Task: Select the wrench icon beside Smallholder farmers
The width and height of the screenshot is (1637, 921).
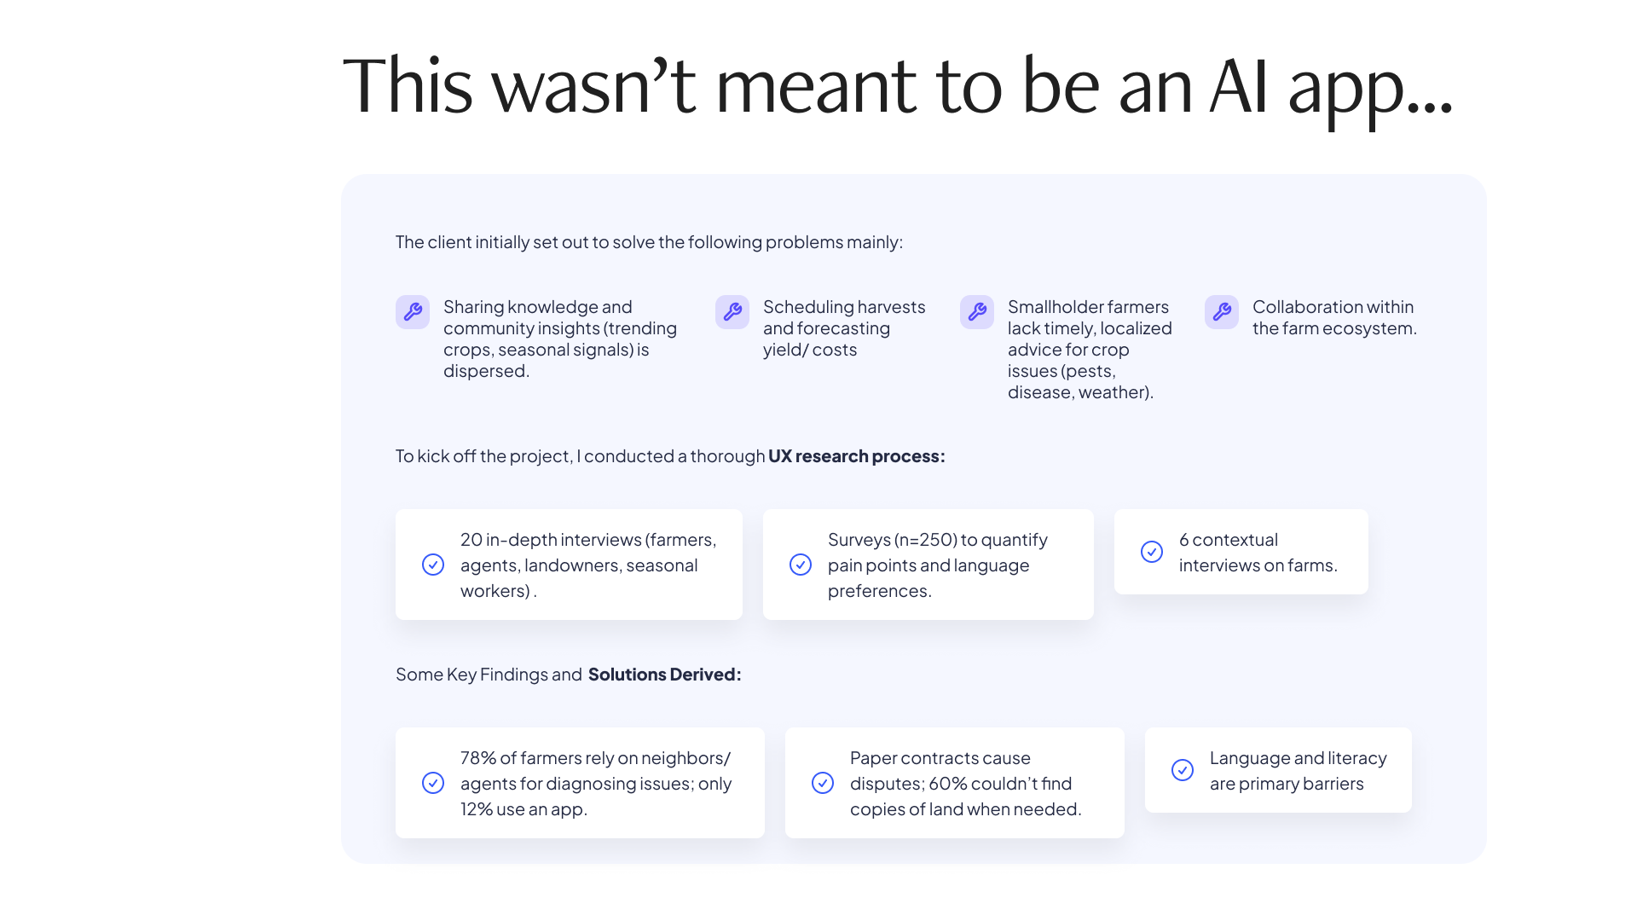Action: pyautogui.click(x=977, y=312)
